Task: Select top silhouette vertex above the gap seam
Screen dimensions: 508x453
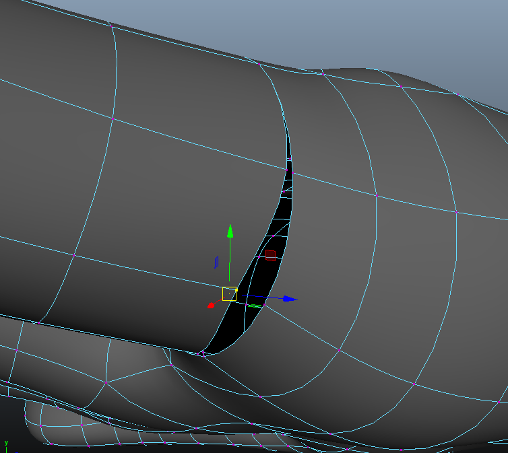Action: (259, 64)
